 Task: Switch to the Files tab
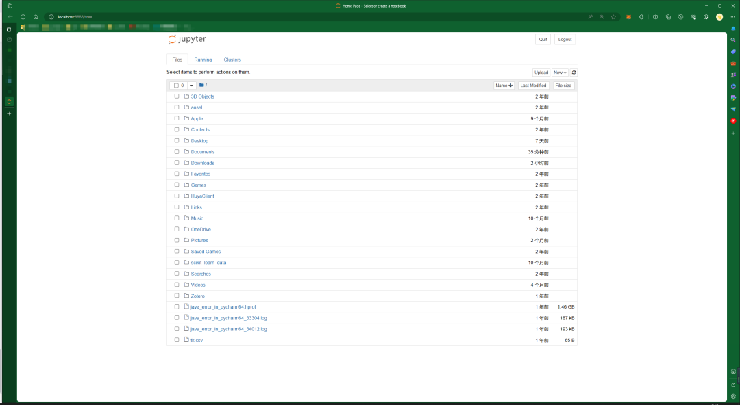pyautogui.click(x=177, y=60)
